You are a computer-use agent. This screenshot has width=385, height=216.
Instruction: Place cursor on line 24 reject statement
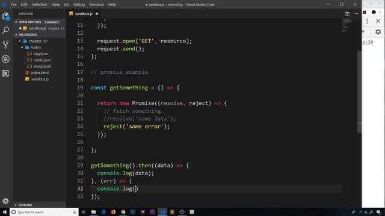137,127
